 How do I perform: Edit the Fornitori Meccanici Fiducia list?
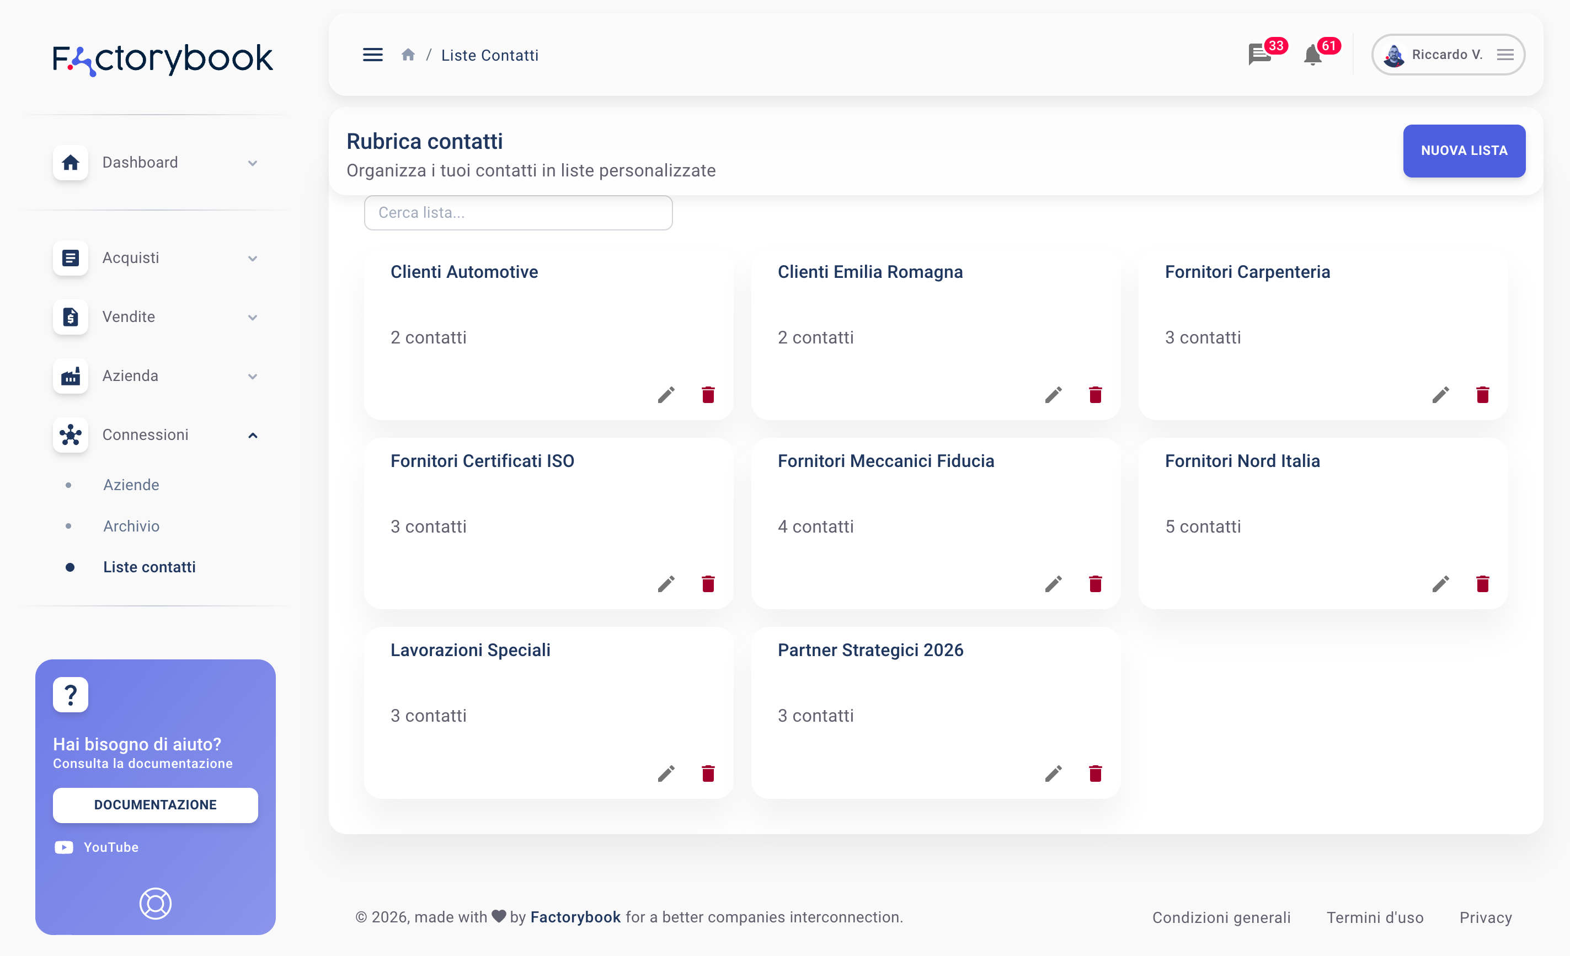1053,584
